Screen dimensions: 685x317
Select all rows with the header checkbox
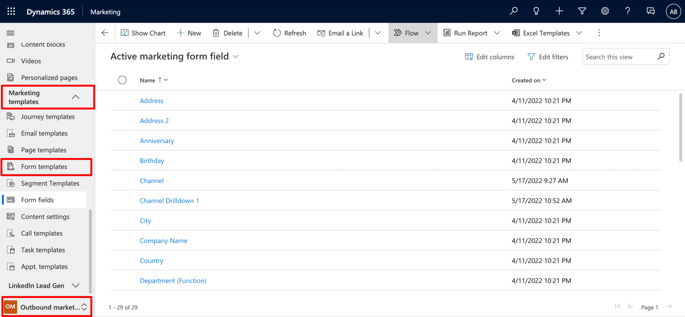point(122,80)
